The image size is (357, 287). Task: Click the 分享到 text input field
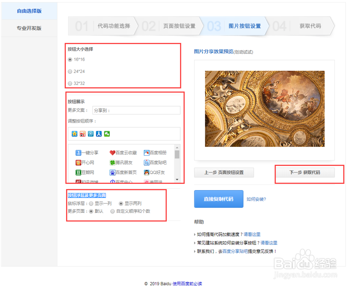pyautogui.click(x=137, y=110)
